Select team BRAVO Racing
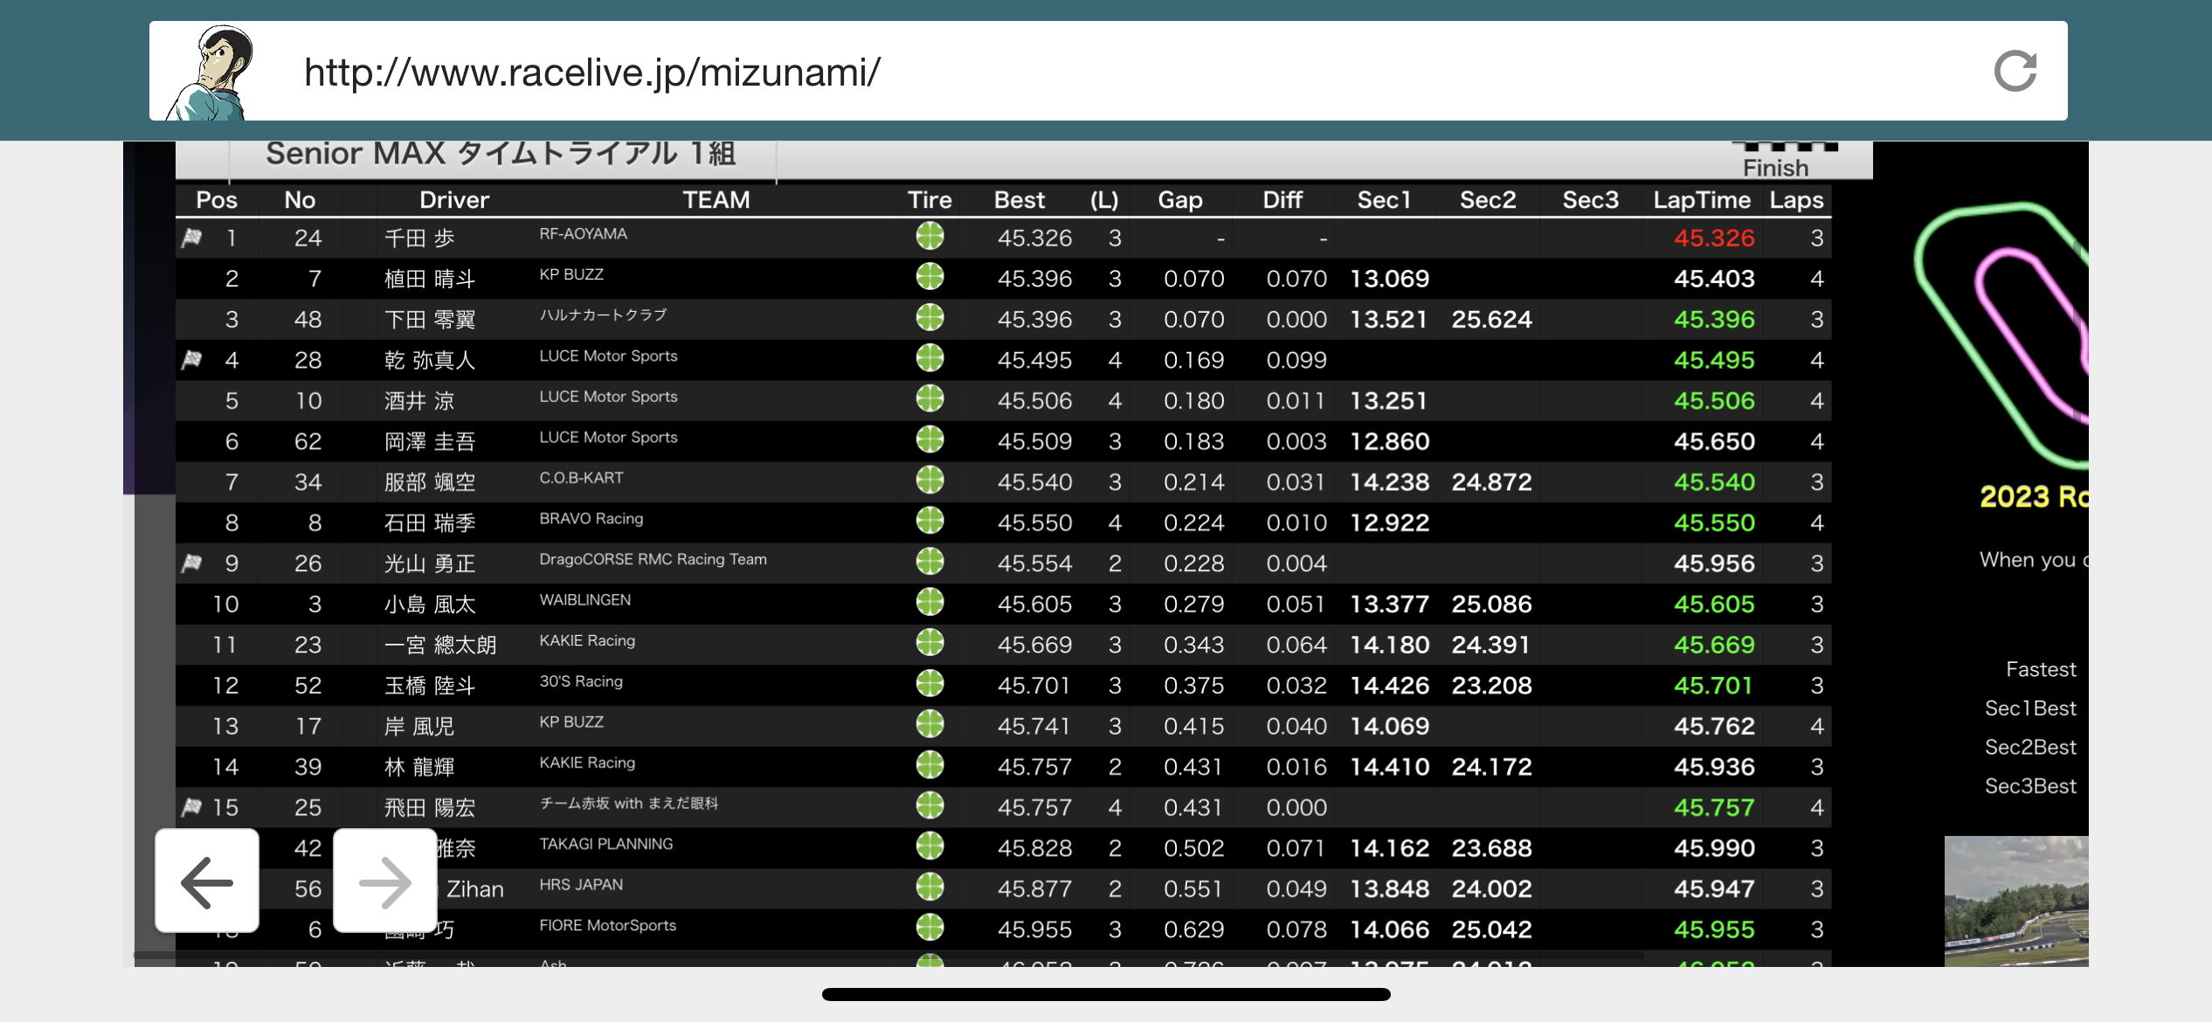 point(591,519)
